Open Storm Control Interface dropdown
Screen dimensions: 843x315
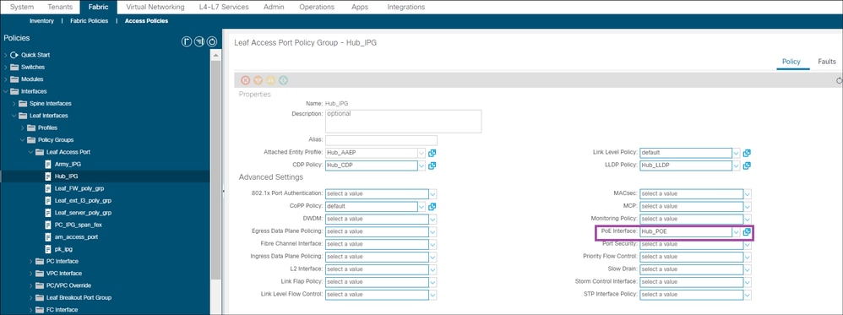coord(748,282)
